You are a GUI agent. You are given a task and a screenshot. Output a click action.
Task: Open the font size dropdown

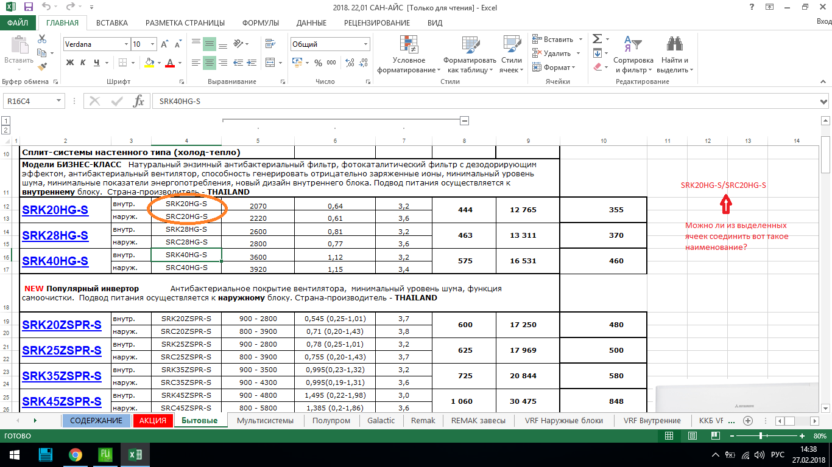click(153, 44)
